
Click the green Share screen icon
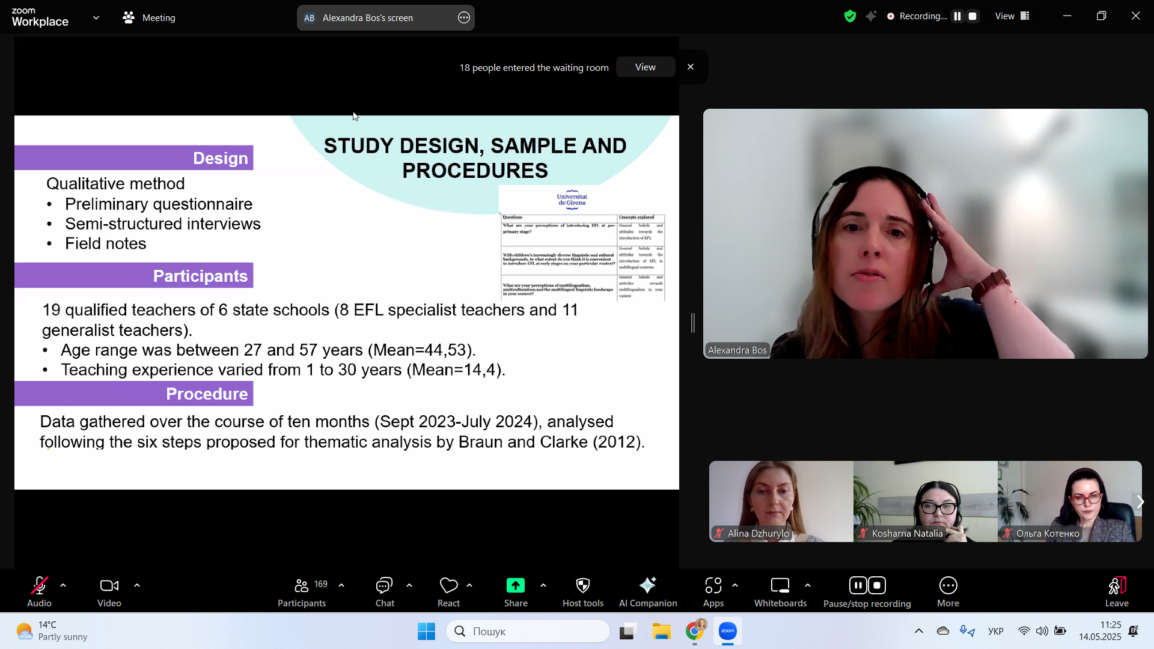pyautogui.click(x=515, y=586)
